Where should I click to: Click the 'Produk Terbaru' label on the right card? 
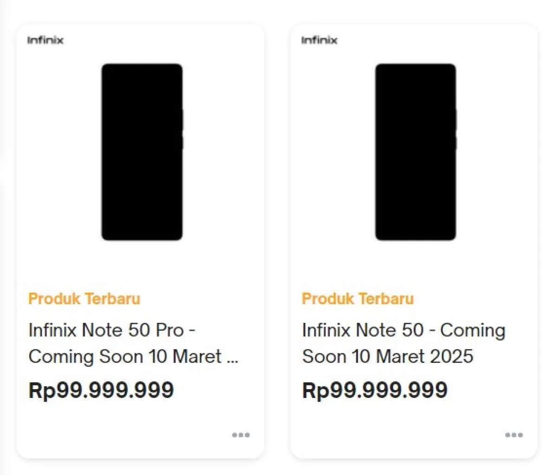357,299
